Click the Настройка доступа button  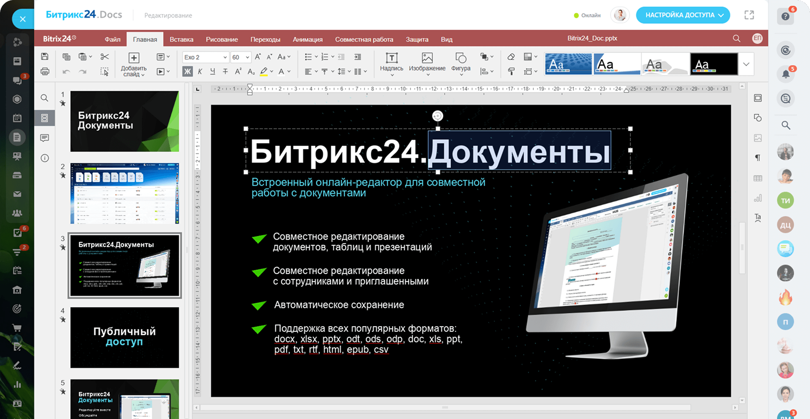pos(683,15)
